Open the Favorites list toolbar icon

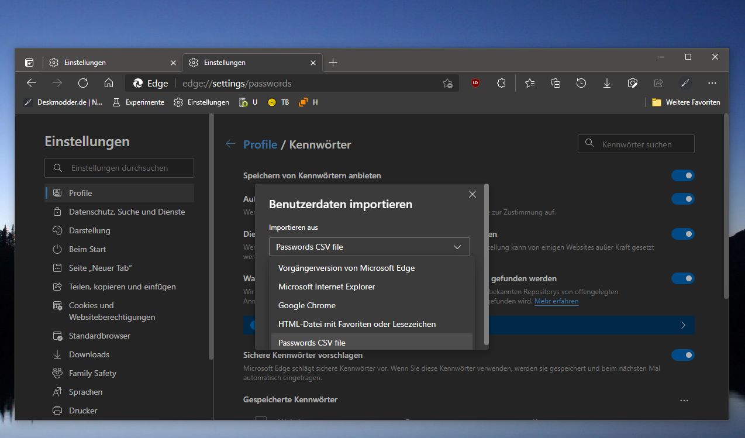click(530, 83)
